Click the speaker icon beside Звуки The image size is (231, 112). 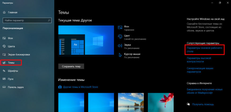click(x=120, y=46)
